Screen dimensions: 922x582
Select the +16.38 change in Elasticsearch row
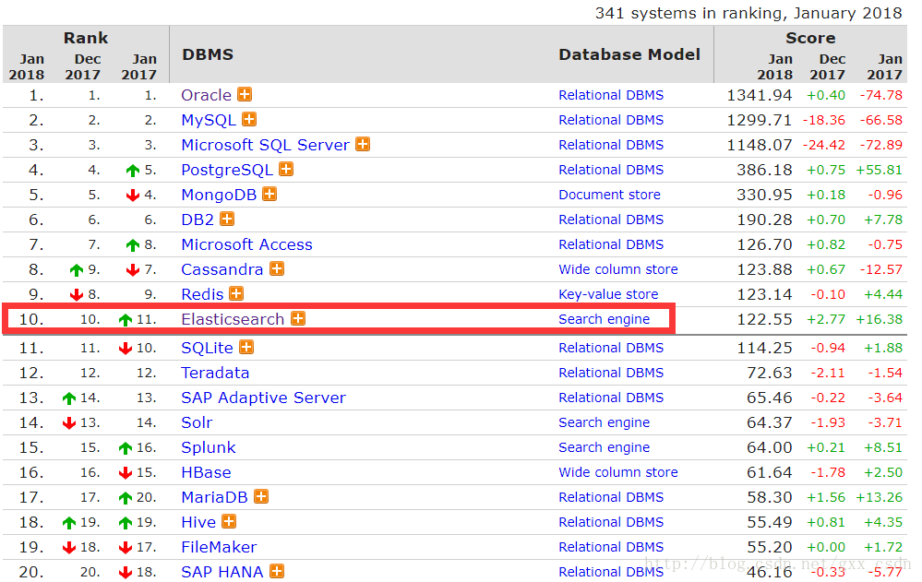pos(879,319)
